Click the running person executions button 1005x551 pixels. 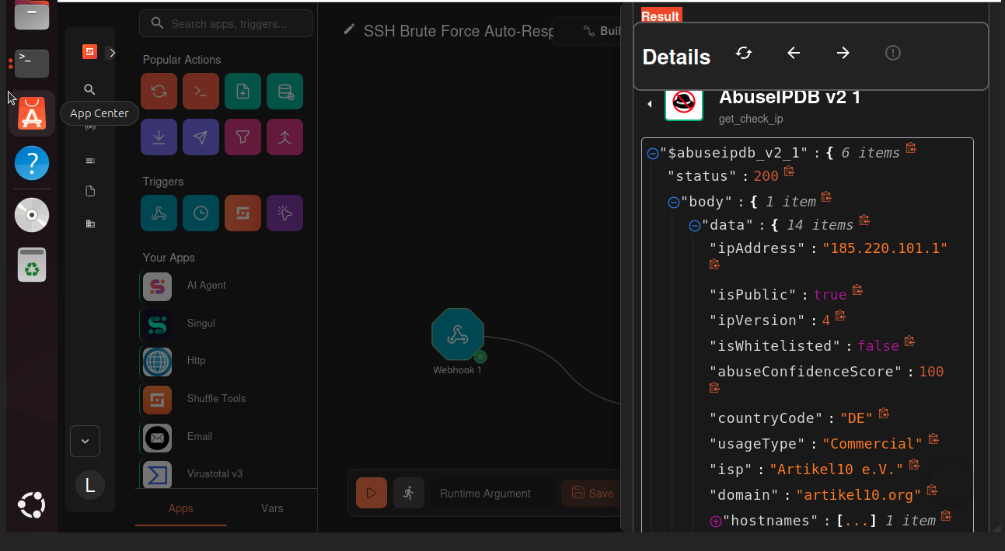pos(409,493)
